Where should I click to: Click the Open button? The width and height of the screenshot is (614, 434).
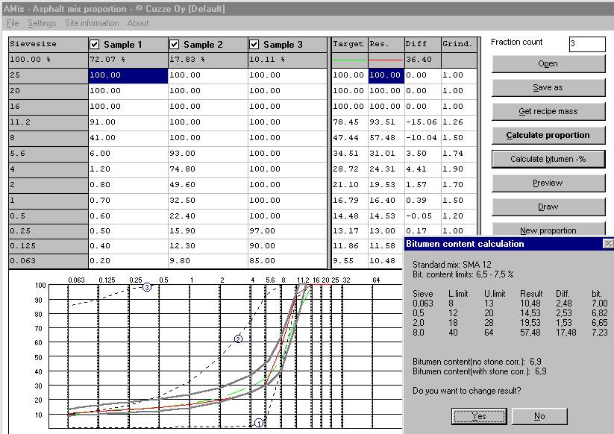[x=548, y=64]
